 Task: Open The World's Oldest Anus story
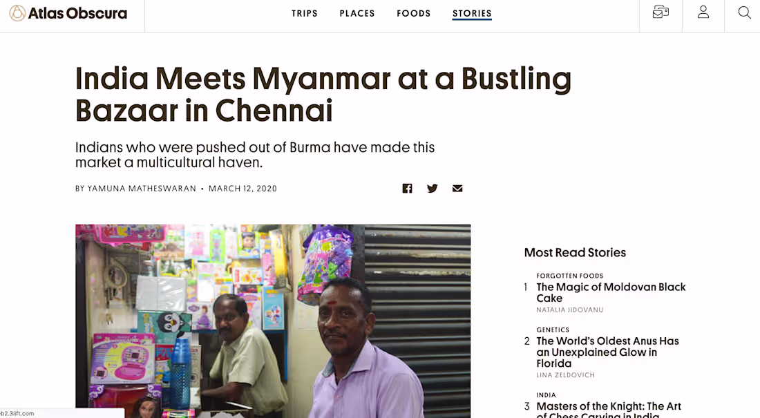607,352
